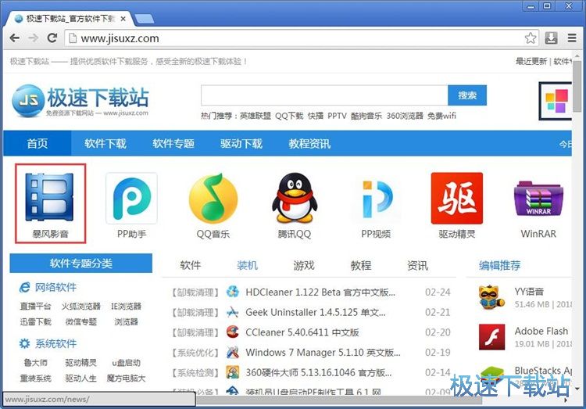Click the browser forward arrow

coord(34,38)
